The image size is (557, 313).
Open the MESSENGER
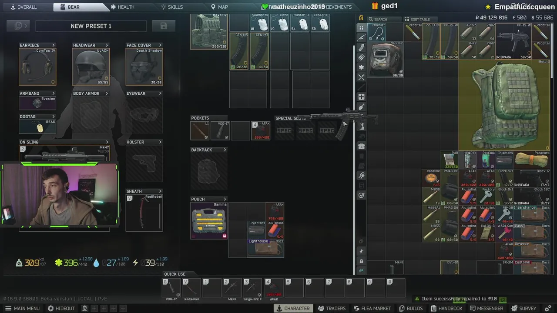coord(487,308)
